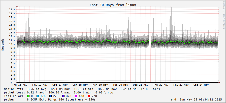Click the 'probe:' label

(9, 99)
